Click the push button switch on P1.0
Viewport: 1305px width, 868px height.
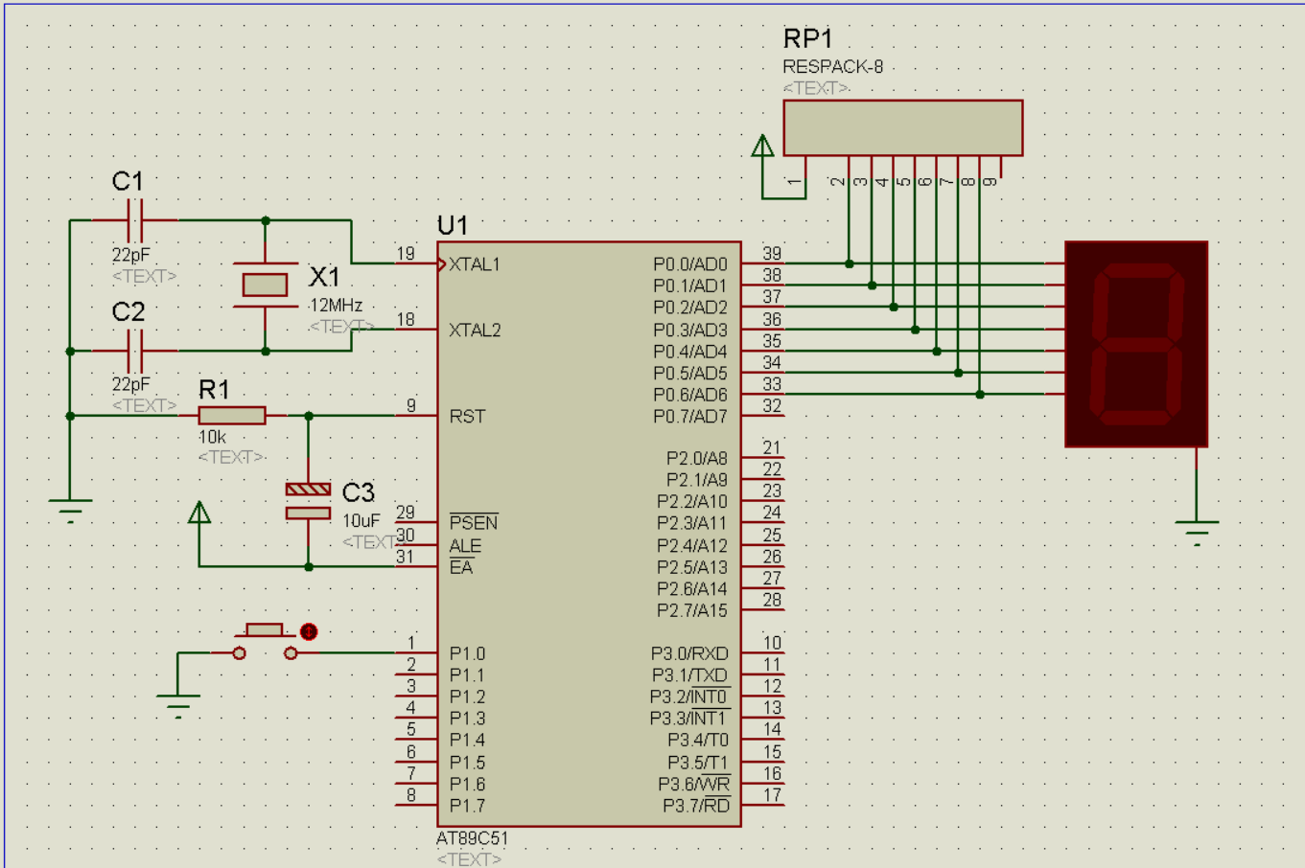click(x=265, y=644)
